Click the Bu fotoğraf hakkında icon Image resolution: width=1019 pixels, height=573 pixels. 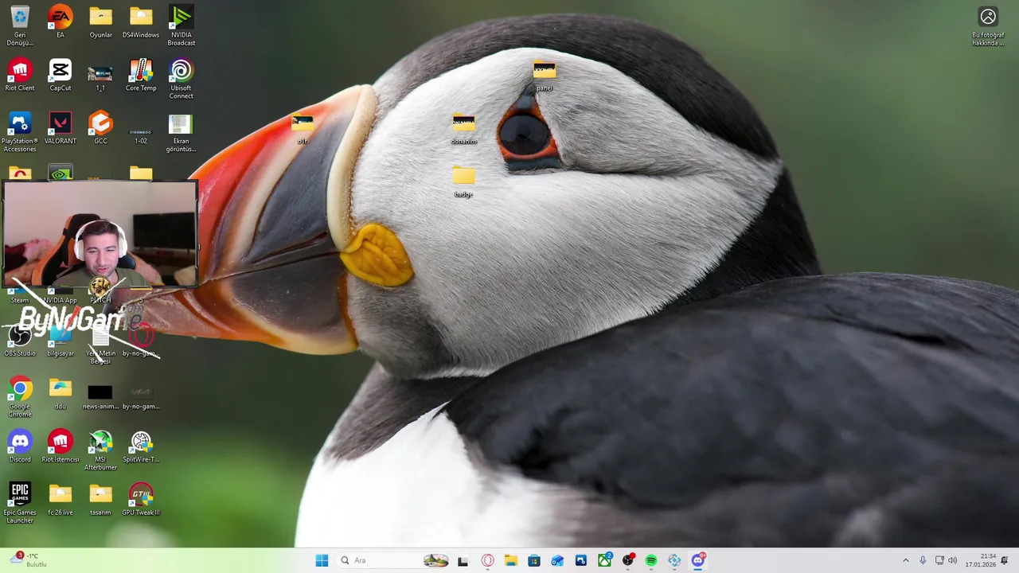(988, 25)
